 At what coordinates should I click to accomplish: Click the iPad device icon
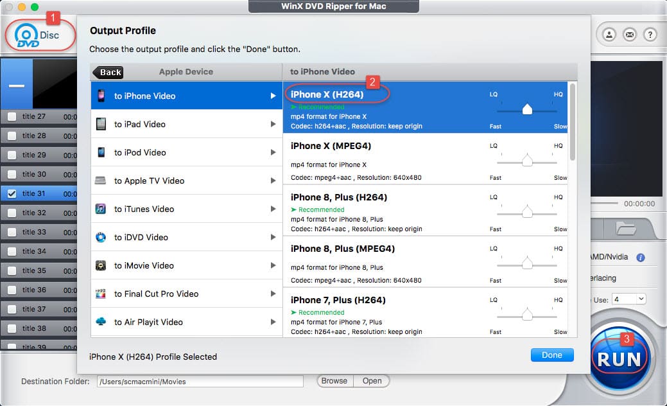click(101, 124)
